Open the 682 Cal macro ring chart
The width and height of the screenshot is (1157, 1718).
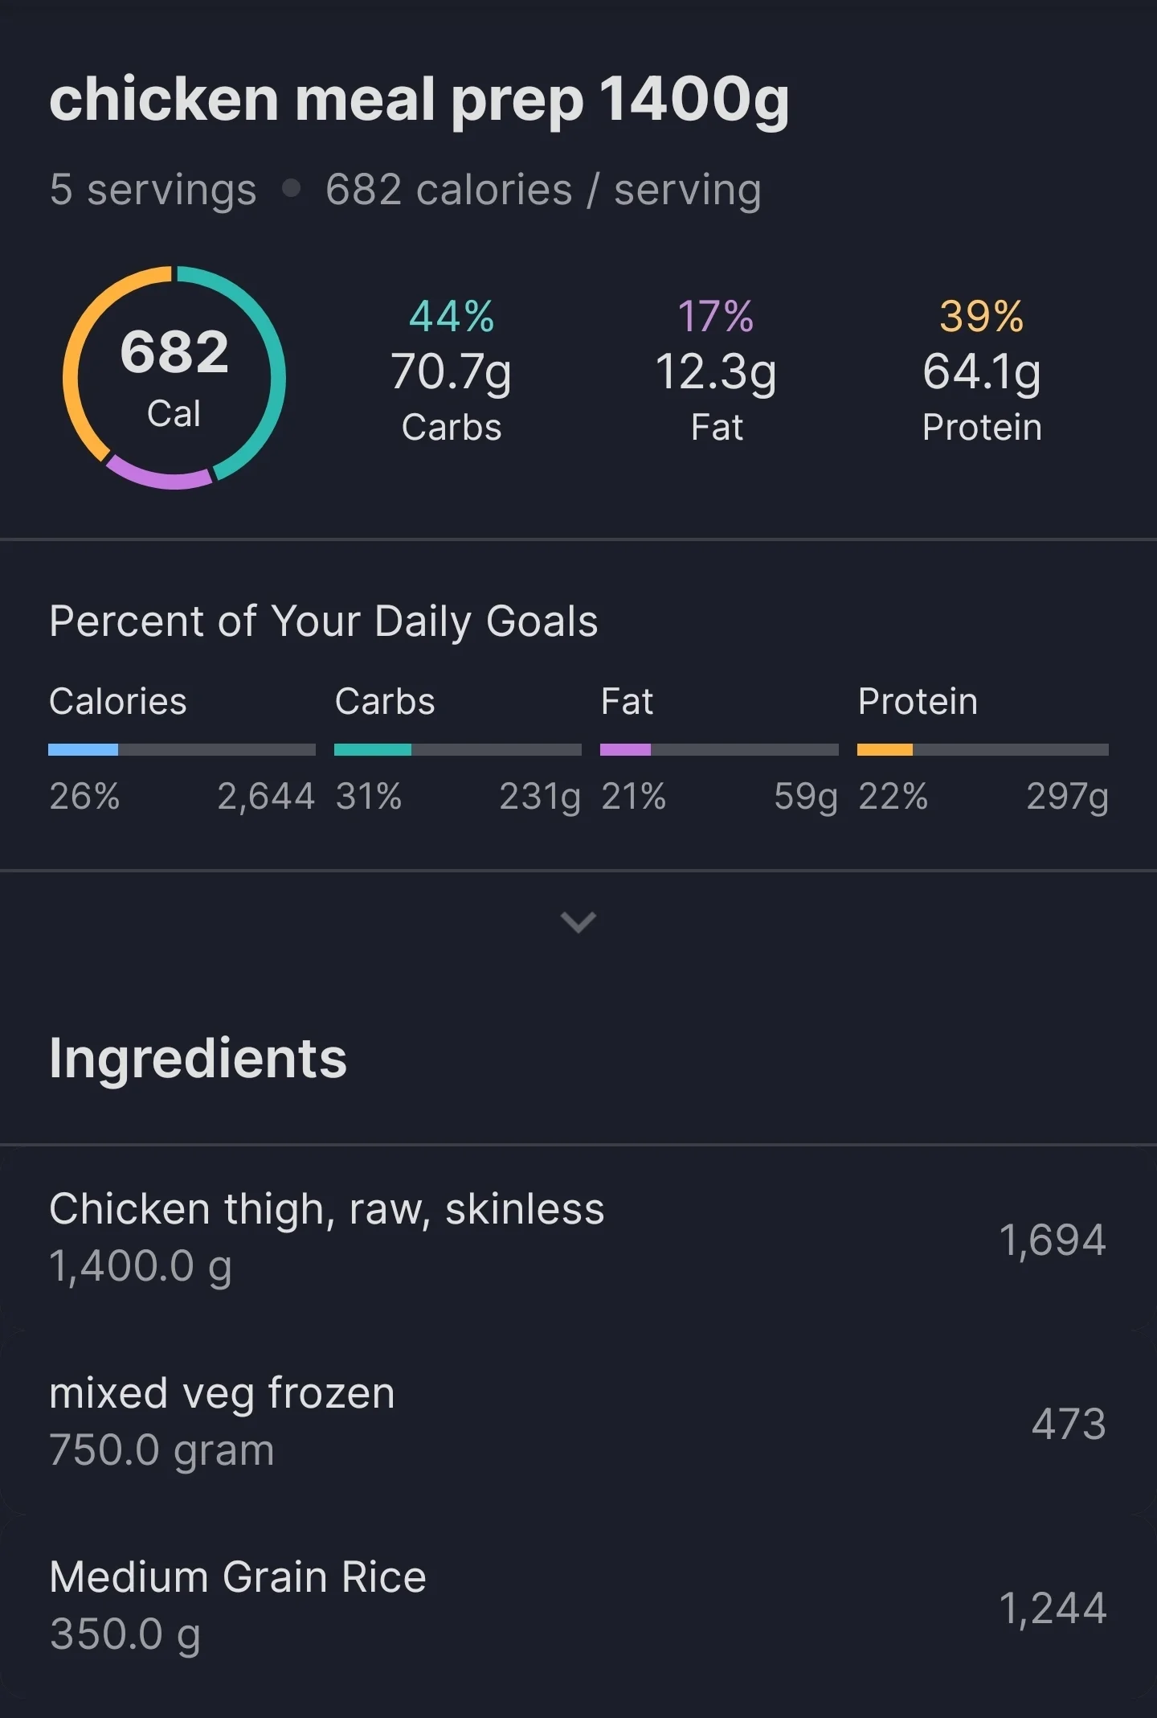coord(174,377)
